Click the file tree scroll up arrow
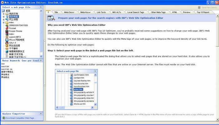Image resolution: width=219 pixels, height=125 pixels. click(x=41, y=11)
